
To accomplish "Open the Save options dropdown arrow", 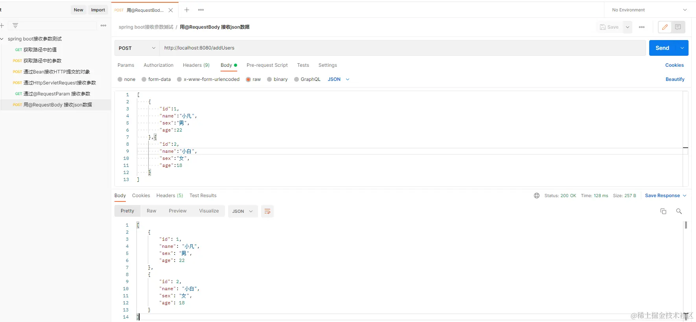I will tap(628, 27).
